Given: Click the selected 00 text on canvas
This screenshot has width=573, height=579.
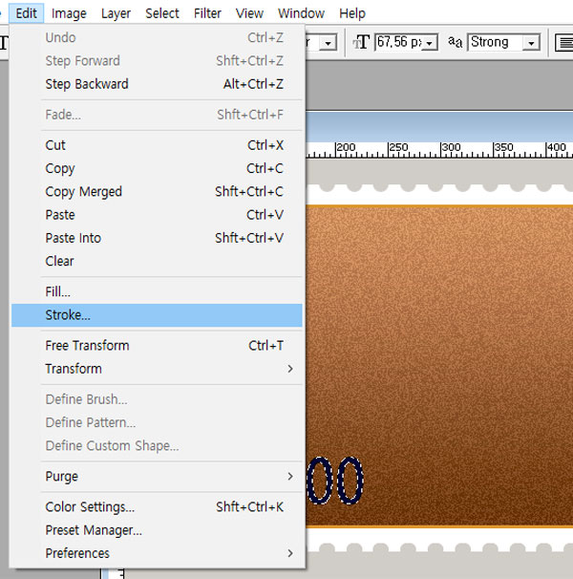Looking at the screenshot, I should (x=335, y=480).
